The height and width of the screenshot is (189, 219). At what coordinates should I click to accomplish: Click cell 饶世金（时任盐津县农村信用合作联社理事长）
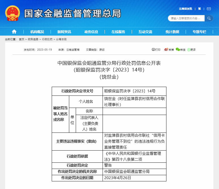[x=135, y=102]
